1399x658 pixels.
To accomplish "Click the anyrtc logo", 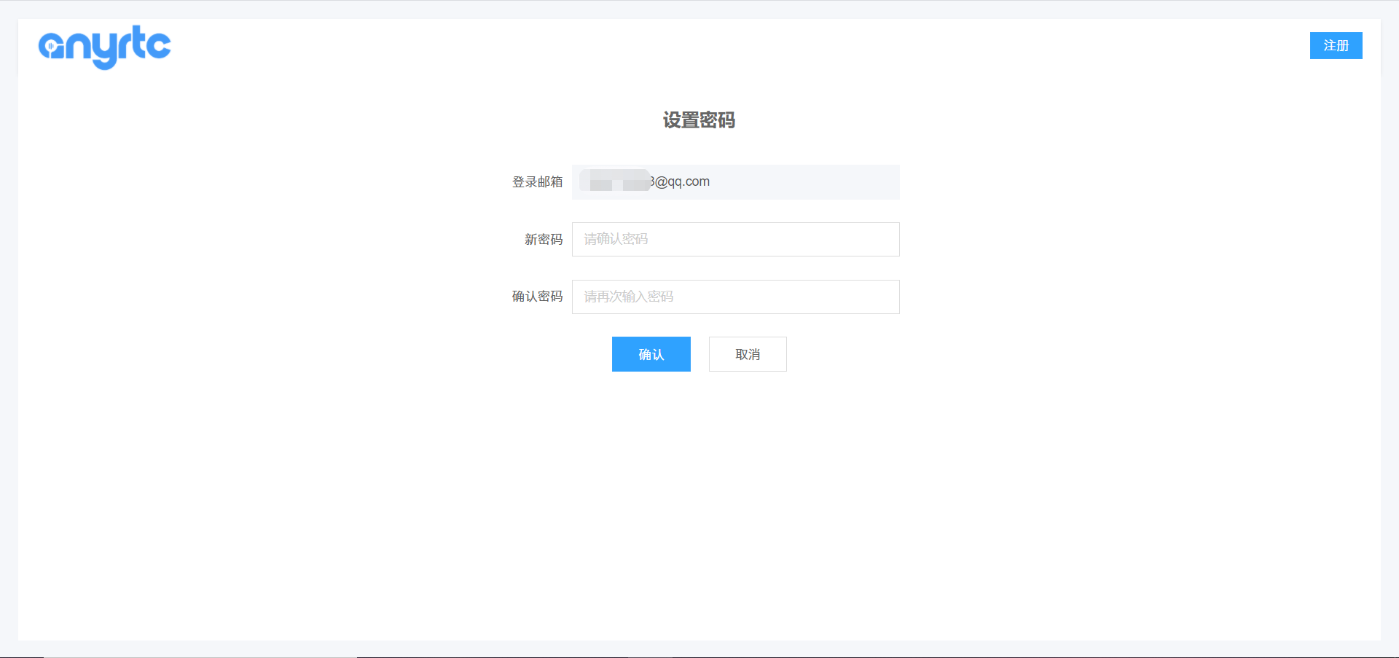I will (104, 47).
